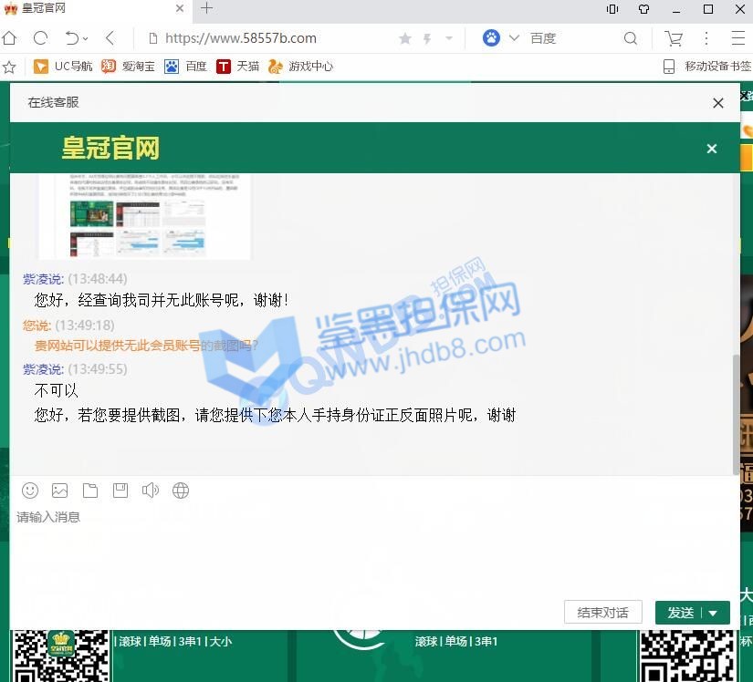Click the globe language icon
The image size is (753, 682).
(181, 491)
